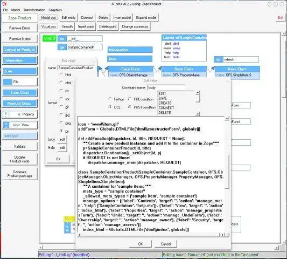Click the Smooth button
Image resolution: width=287 pixels, height=259 pixels.
(67, 26)
